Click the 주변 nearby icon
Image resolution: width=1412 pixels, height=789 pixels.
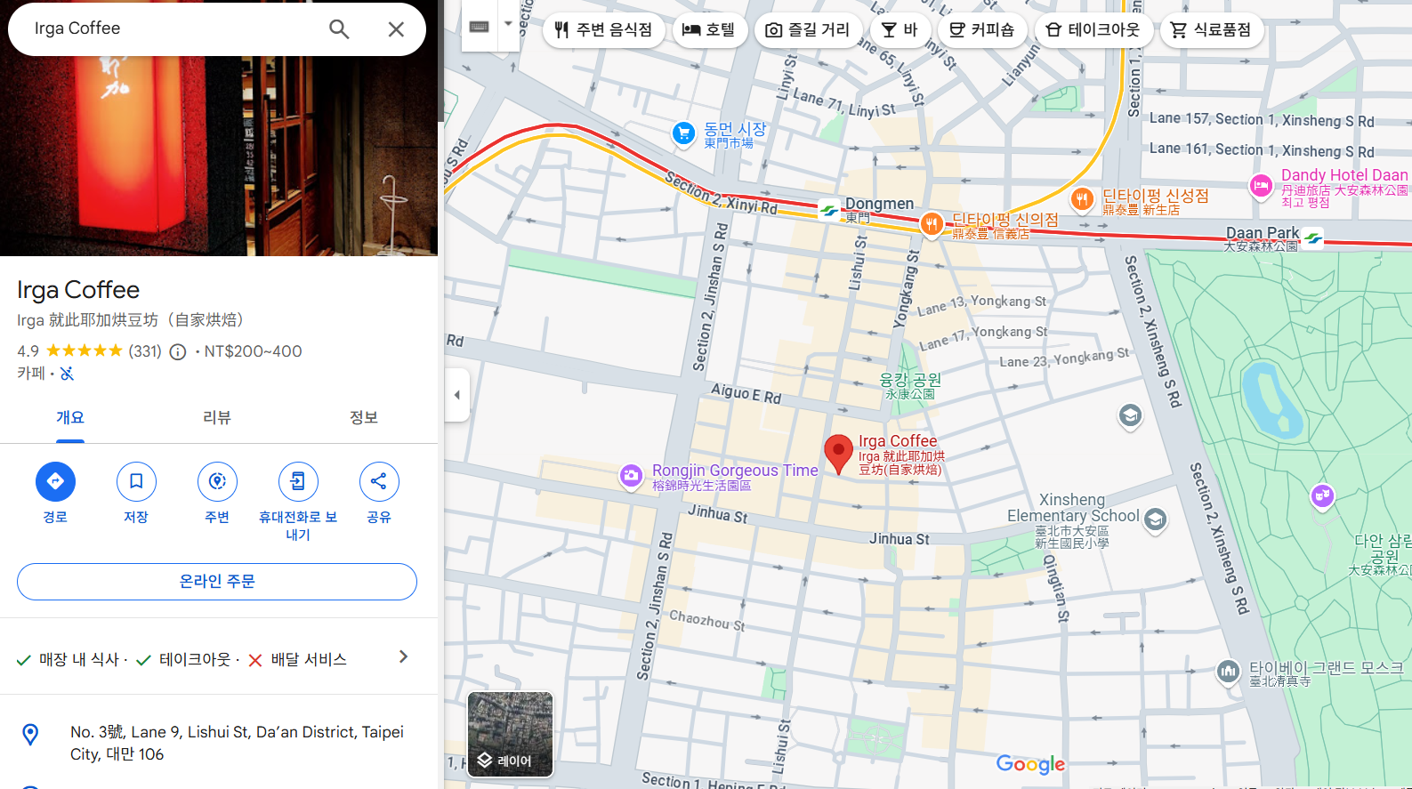tap(217, 481)
